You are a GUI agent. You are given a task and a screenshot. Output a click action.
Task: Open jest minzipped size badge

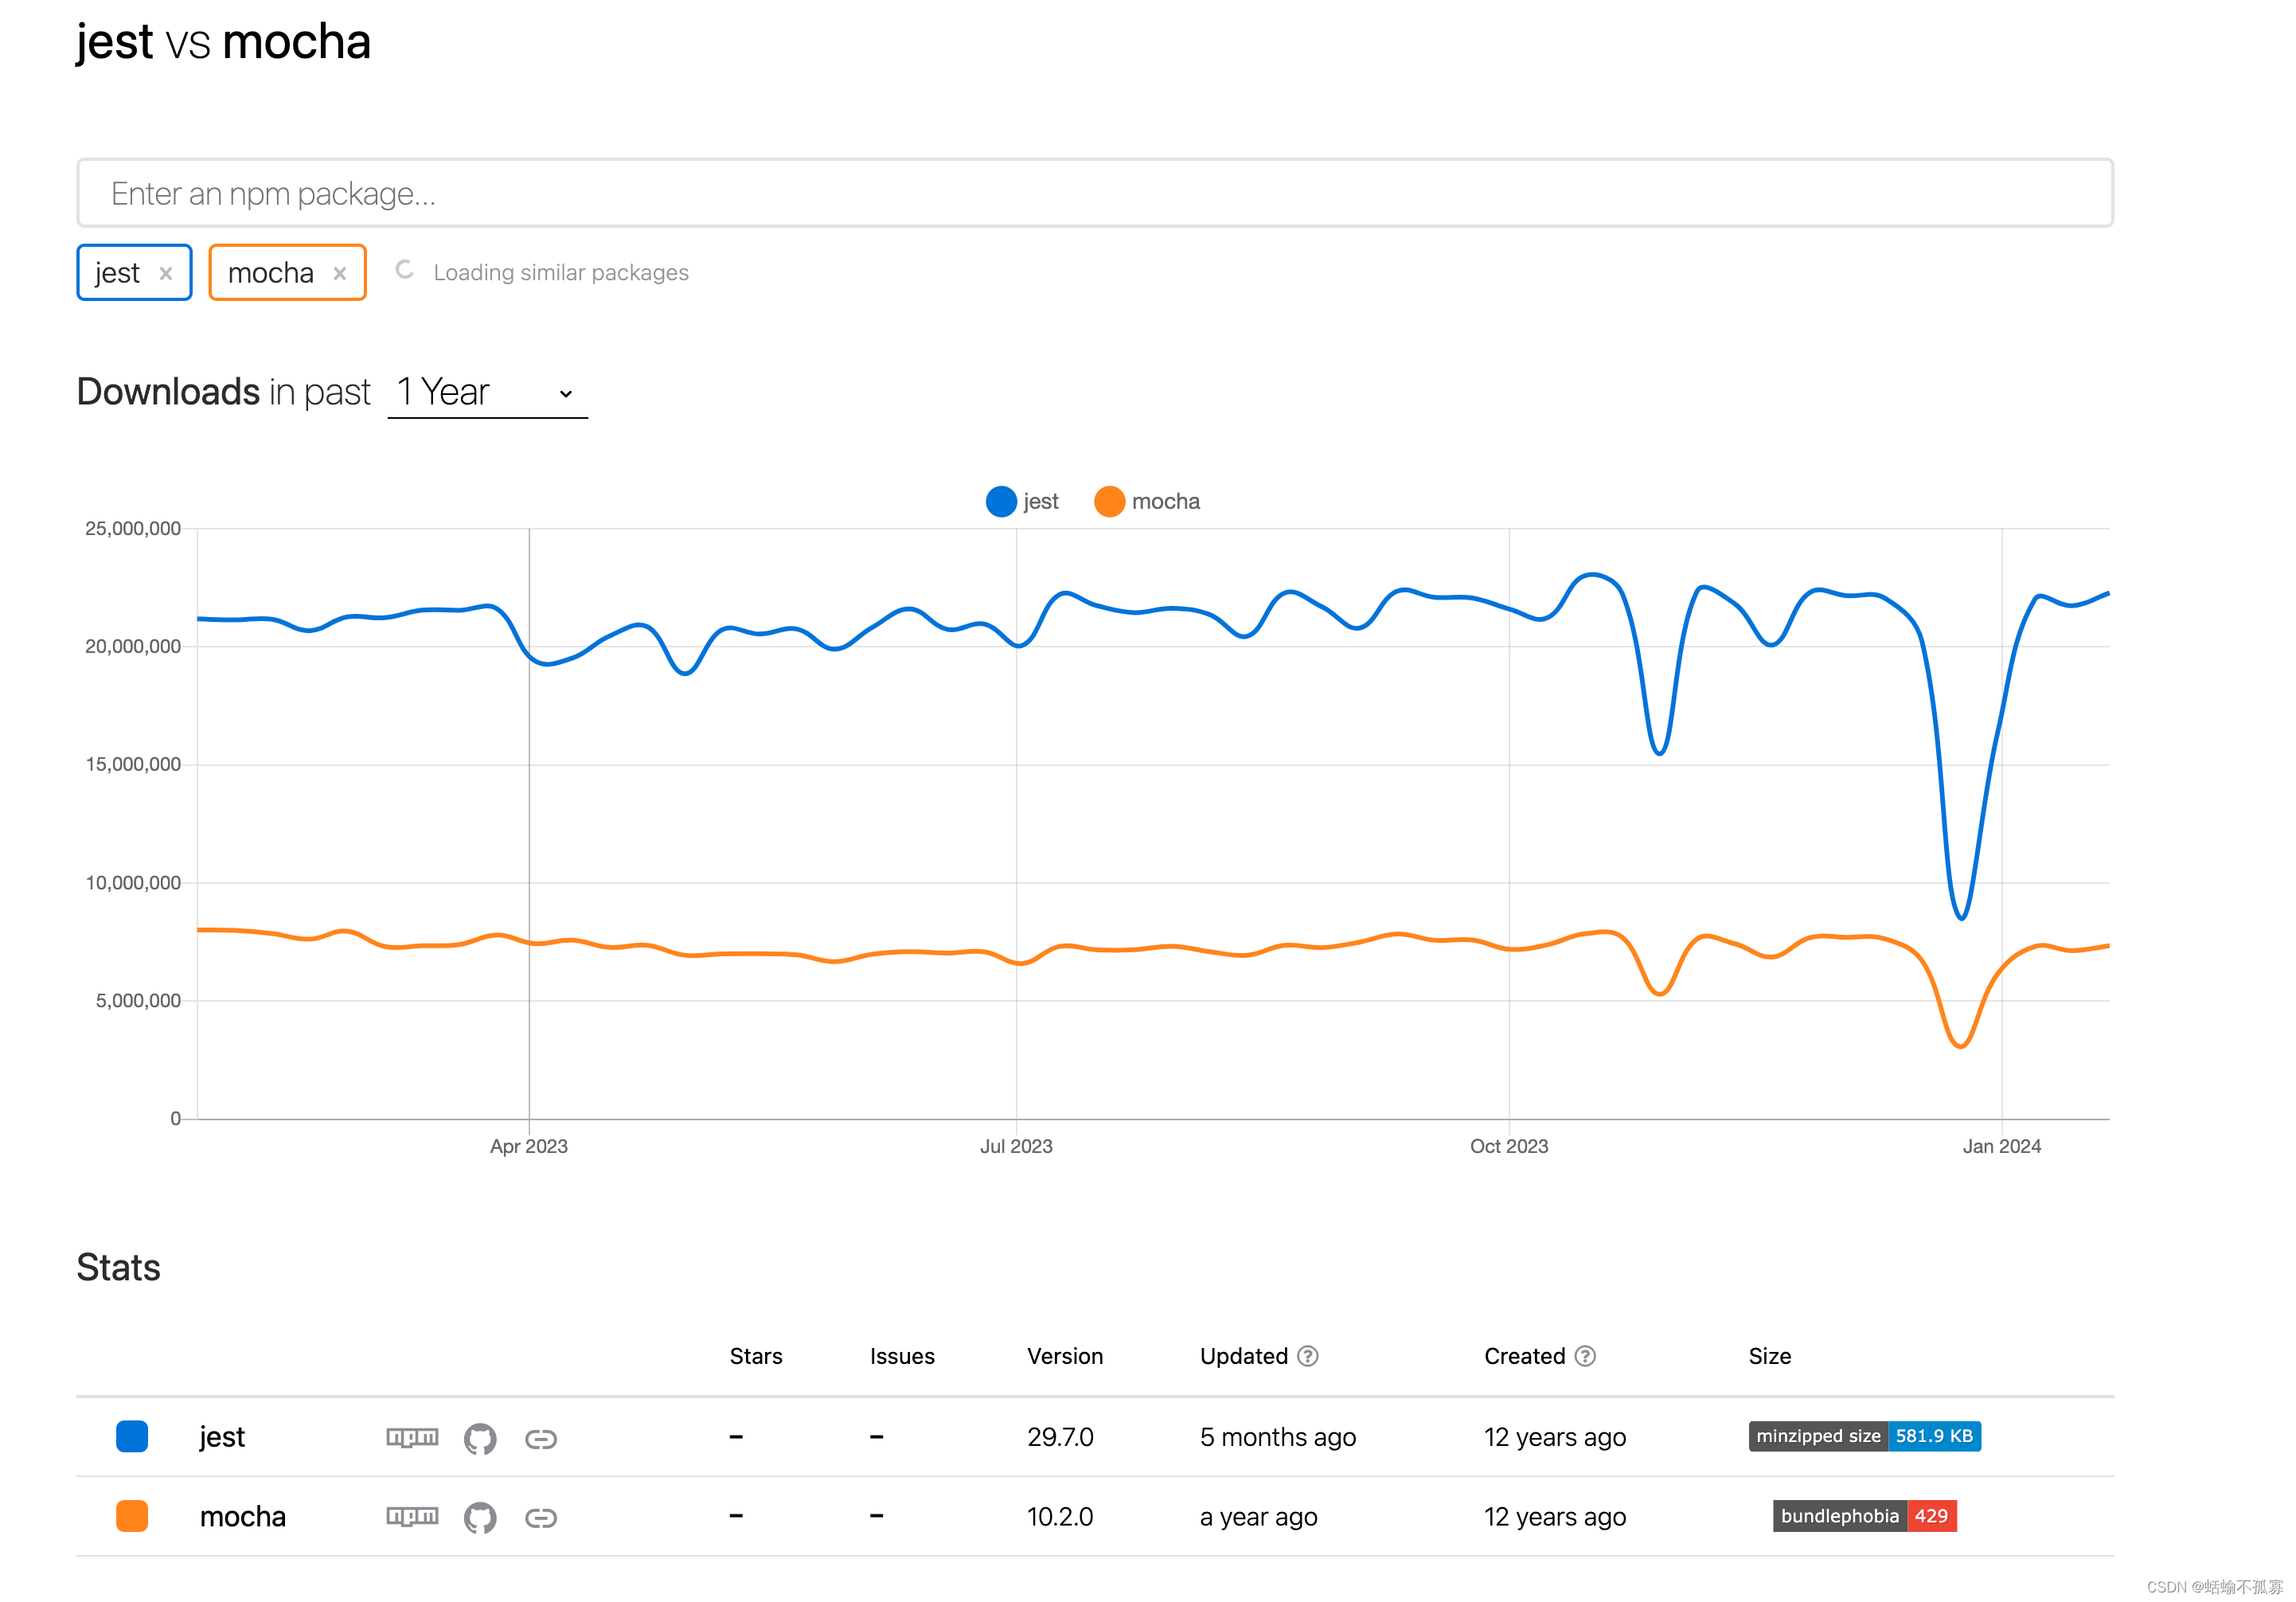click(x=1864, y=1435)
